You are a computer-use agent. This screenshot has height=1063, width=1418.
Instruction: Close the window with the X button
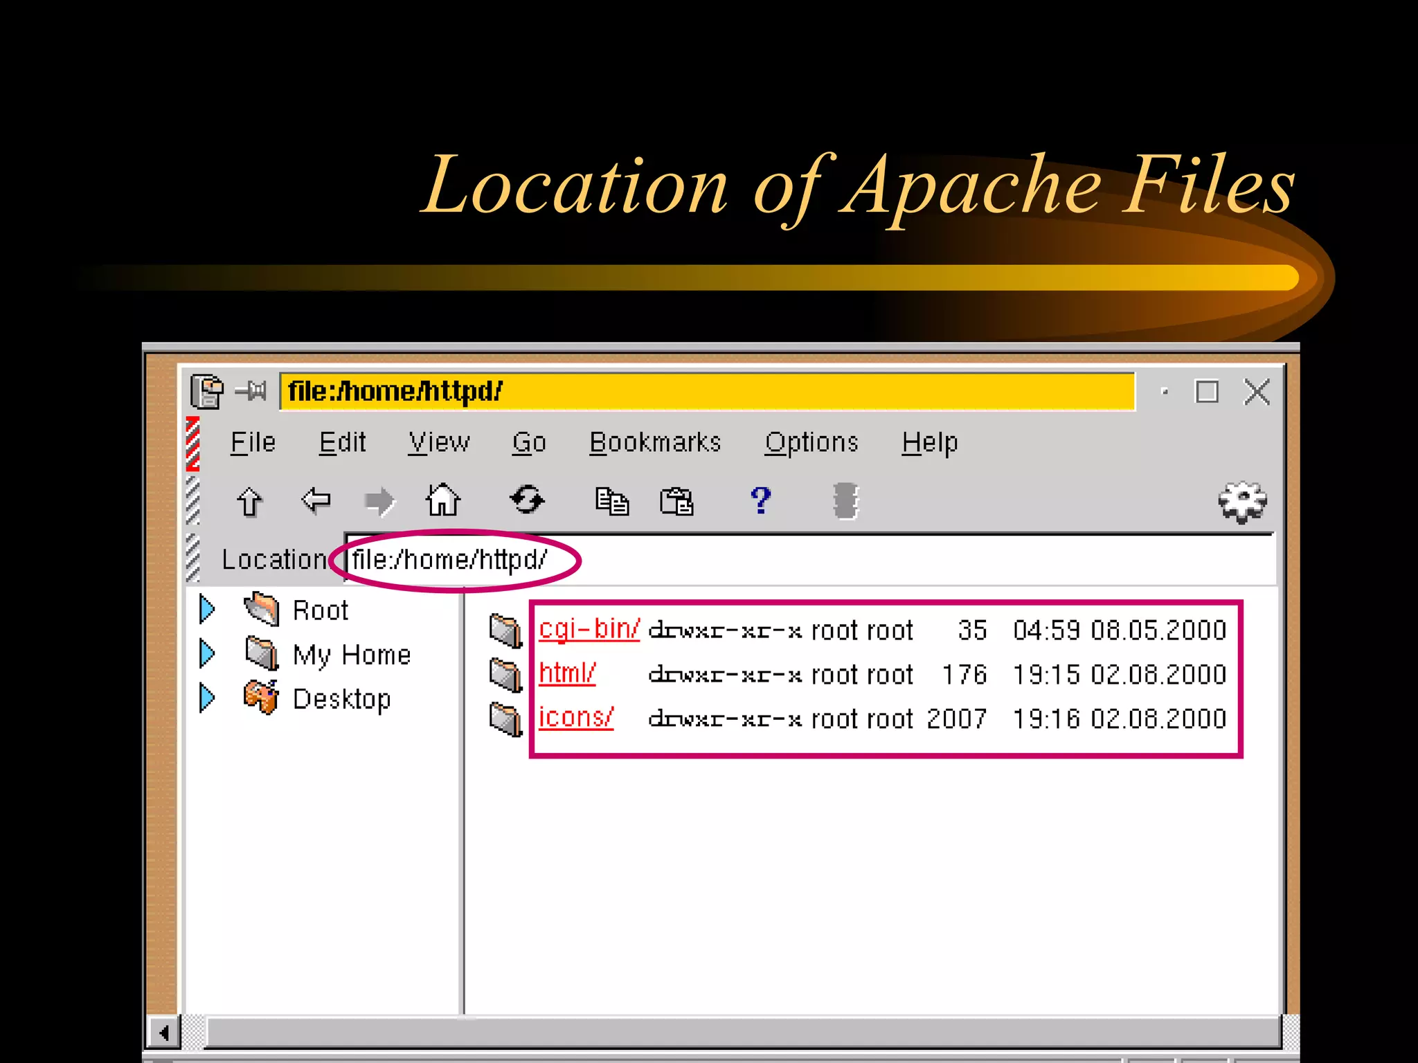coord(1257,392)
